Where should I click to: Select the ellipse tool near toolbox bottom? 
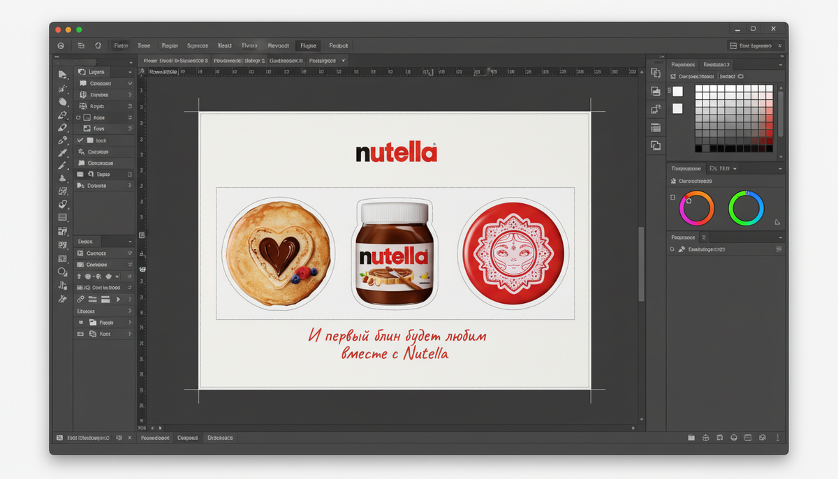click(62, 272)
